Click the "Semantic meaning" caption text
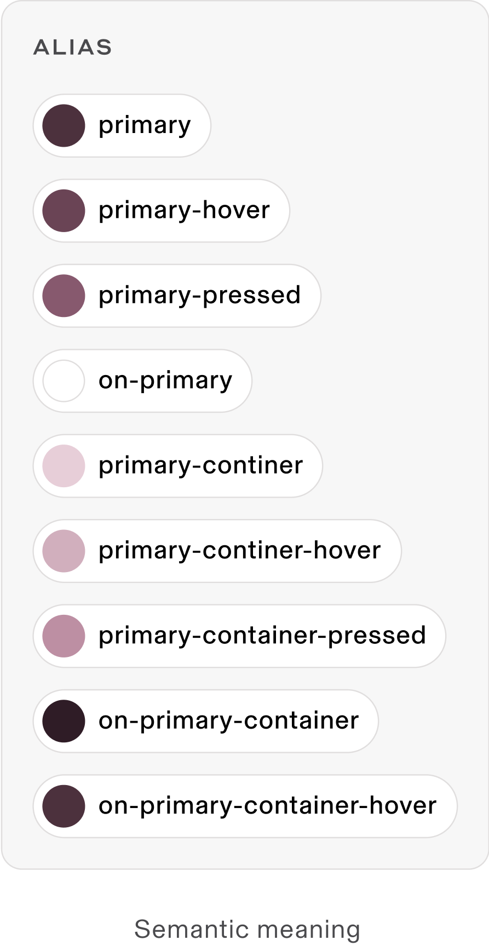 [247, 928]
